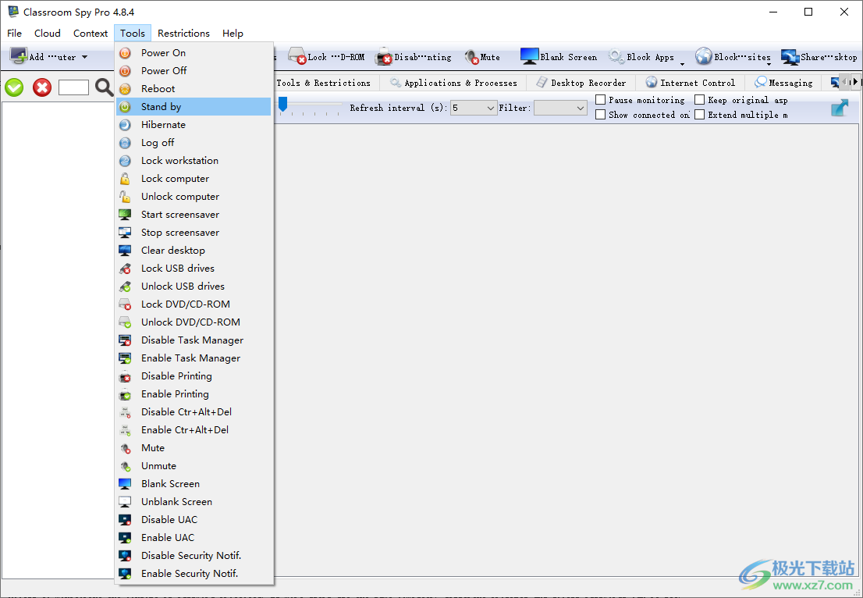Image resolution: width=863 pixels, height=598 pixels.
Task: Click the Block websites globe icon
Action: coord(703,56)
